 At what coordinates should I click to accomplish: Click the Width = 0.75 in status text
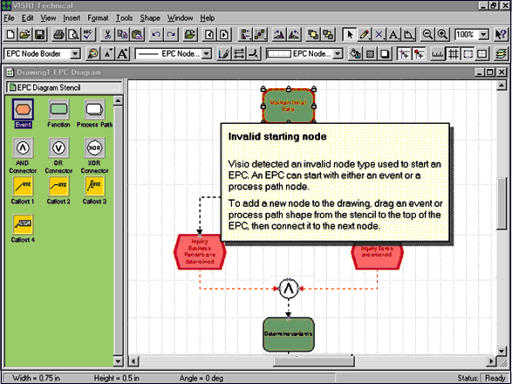coord(37,378)
